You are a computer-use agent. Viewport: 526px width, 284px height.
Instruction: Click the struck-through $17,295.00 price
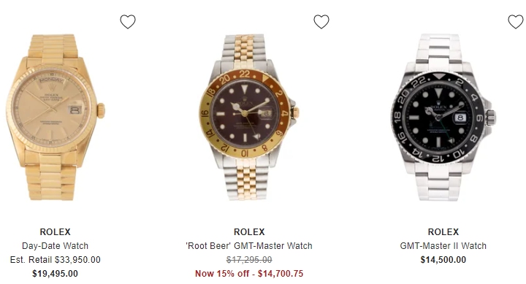click(x=249, y=260)
